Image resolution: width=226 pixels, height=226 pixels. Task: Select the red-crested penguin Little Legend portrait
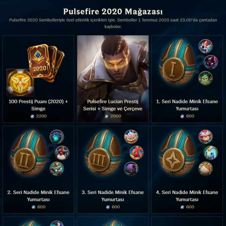pos(62,153)
